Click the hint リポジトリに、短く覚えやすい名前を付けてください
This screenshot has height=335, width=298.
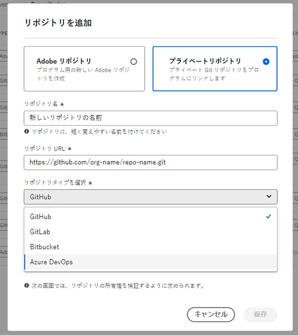(x=99, y=132)
